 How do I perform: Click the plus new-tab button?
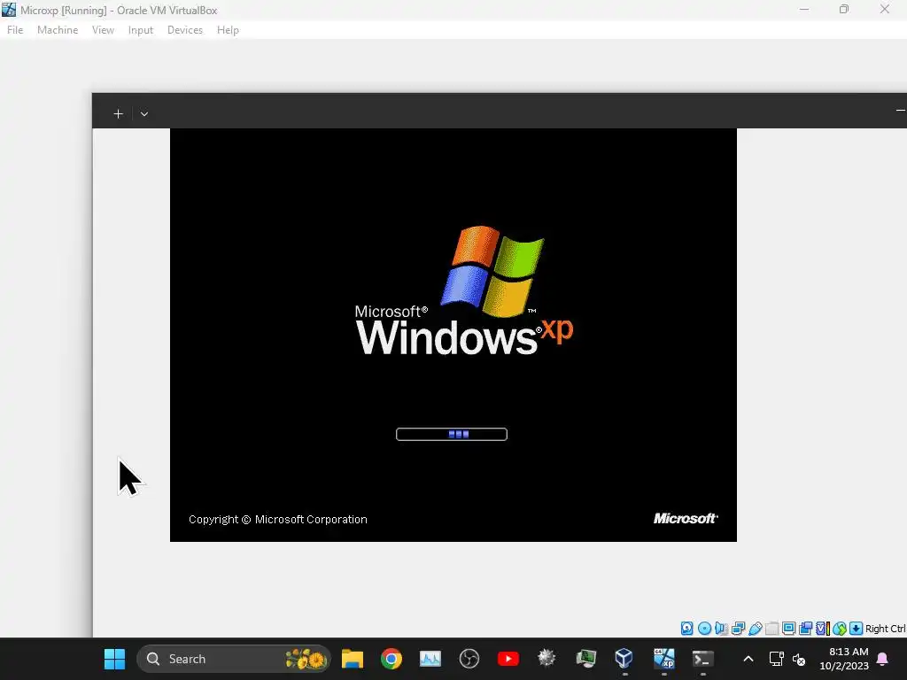coord(118,114)
